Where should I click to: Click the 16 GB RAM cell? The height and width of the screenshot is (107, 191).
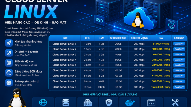click(101, 81)
